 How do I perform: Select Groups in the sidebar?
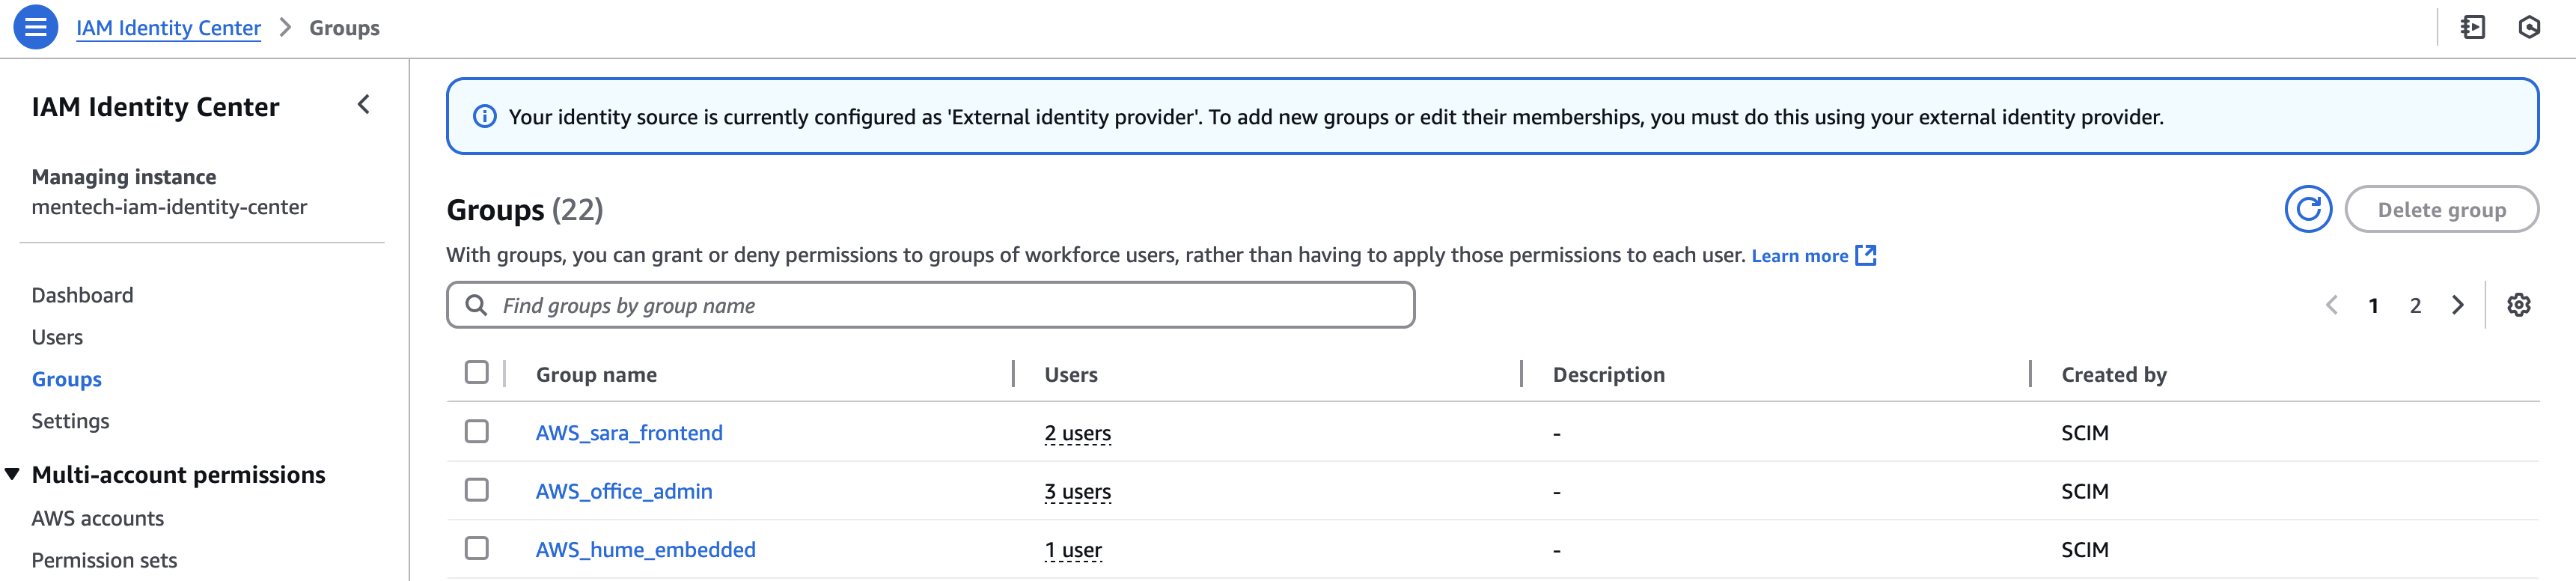pyautogui.click(x=66, y=379)
